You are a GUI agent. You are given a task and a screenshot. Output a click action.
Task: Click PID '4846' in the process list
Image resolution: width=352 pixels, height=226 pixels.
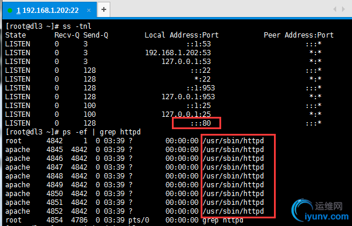click(55, 158)
